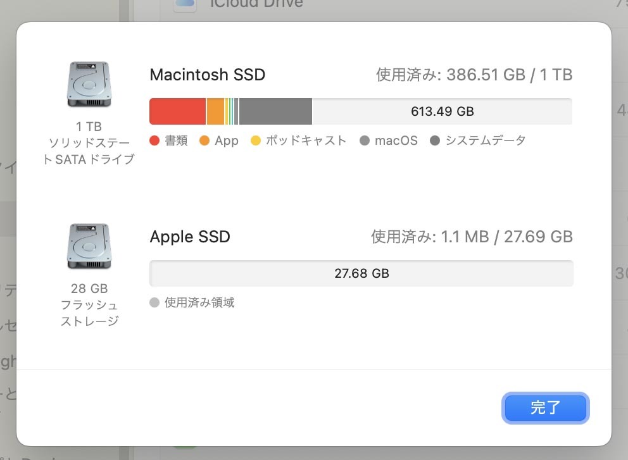Click the yellow ポッドキャスト category legend dot
This screenshot has height=460, width=628.
click(255, 140)
